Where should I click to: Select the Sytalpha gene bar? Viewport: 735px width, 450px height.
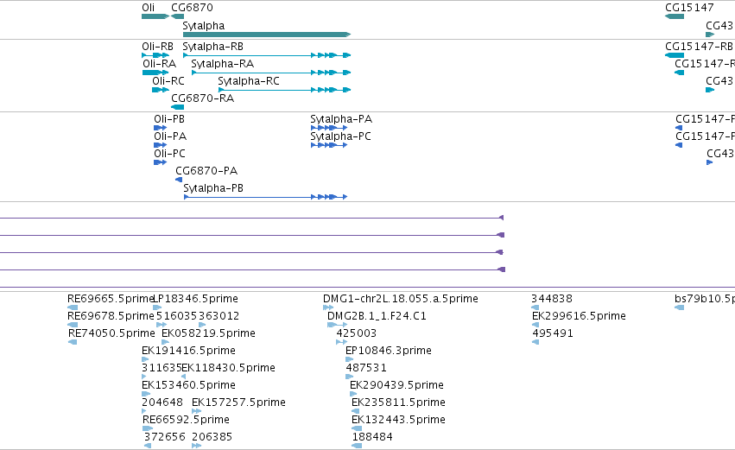[267, 35]
